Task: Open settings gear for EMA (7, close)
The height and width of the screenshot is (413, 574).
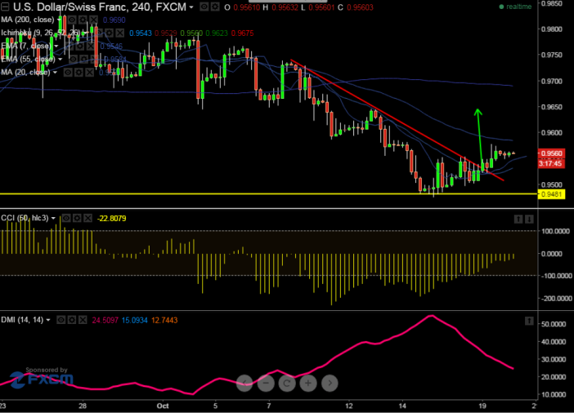Action: click(80, 46)
